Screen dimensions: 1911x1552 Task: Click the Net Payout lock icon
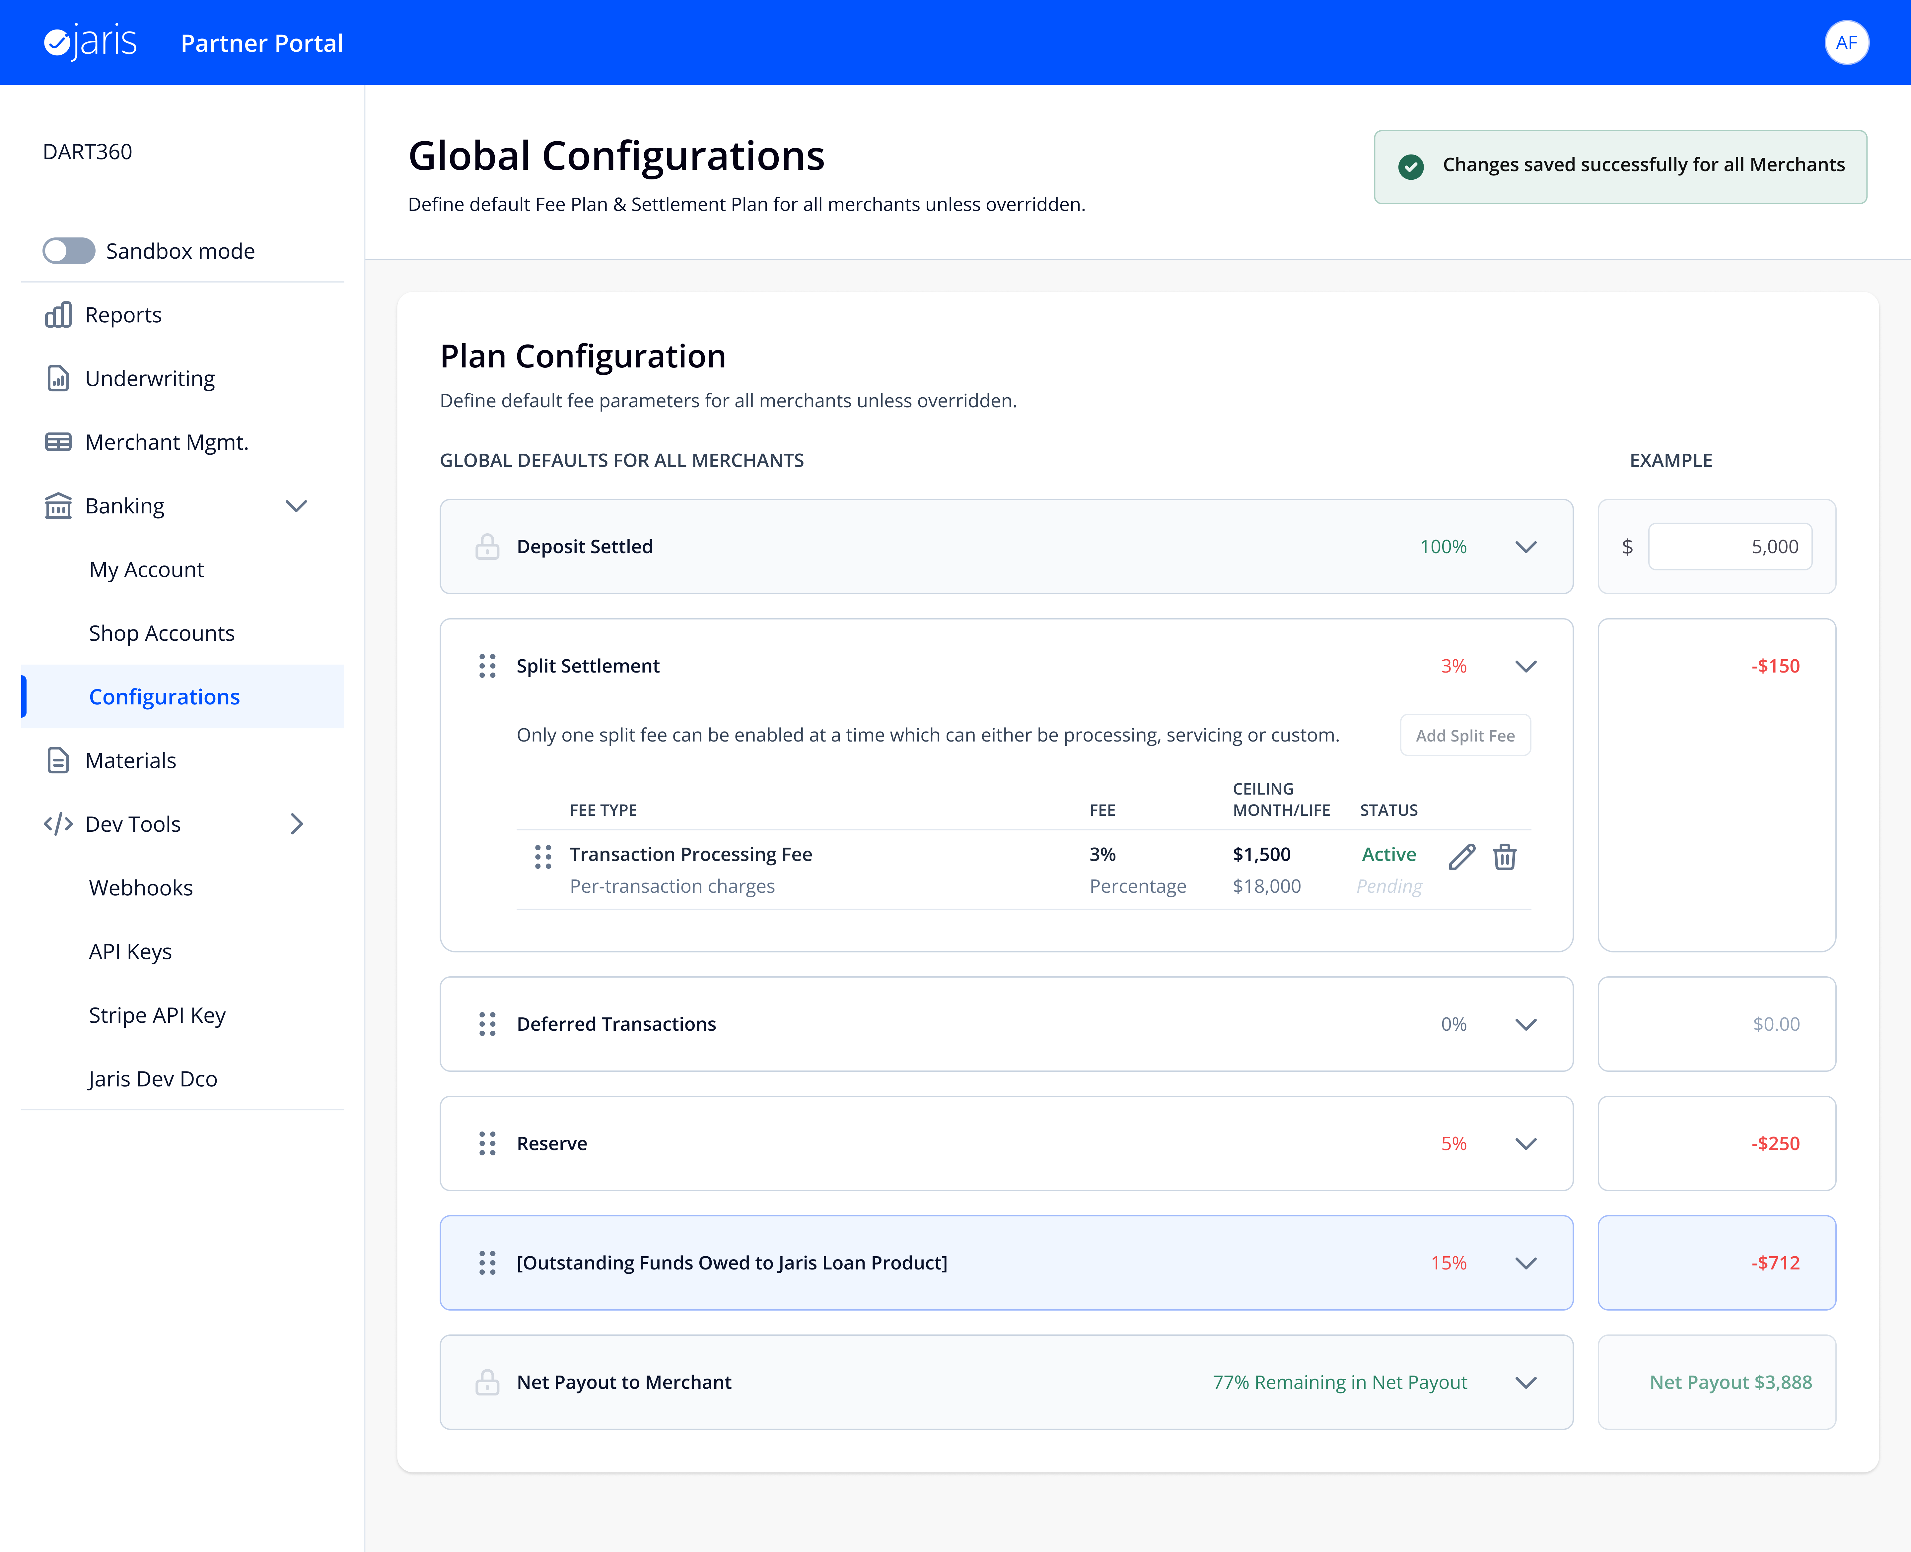487,1382
